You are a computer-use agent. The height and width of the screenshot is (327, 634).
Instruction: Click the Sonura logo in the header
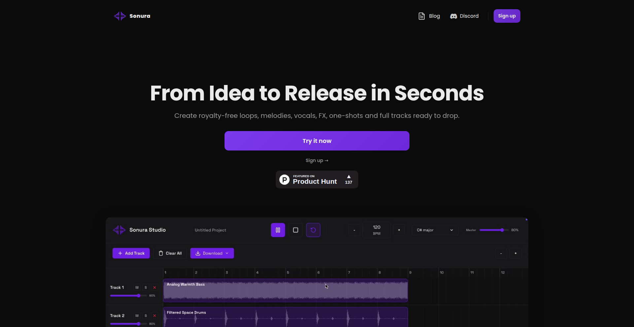[x=132, y=16]
